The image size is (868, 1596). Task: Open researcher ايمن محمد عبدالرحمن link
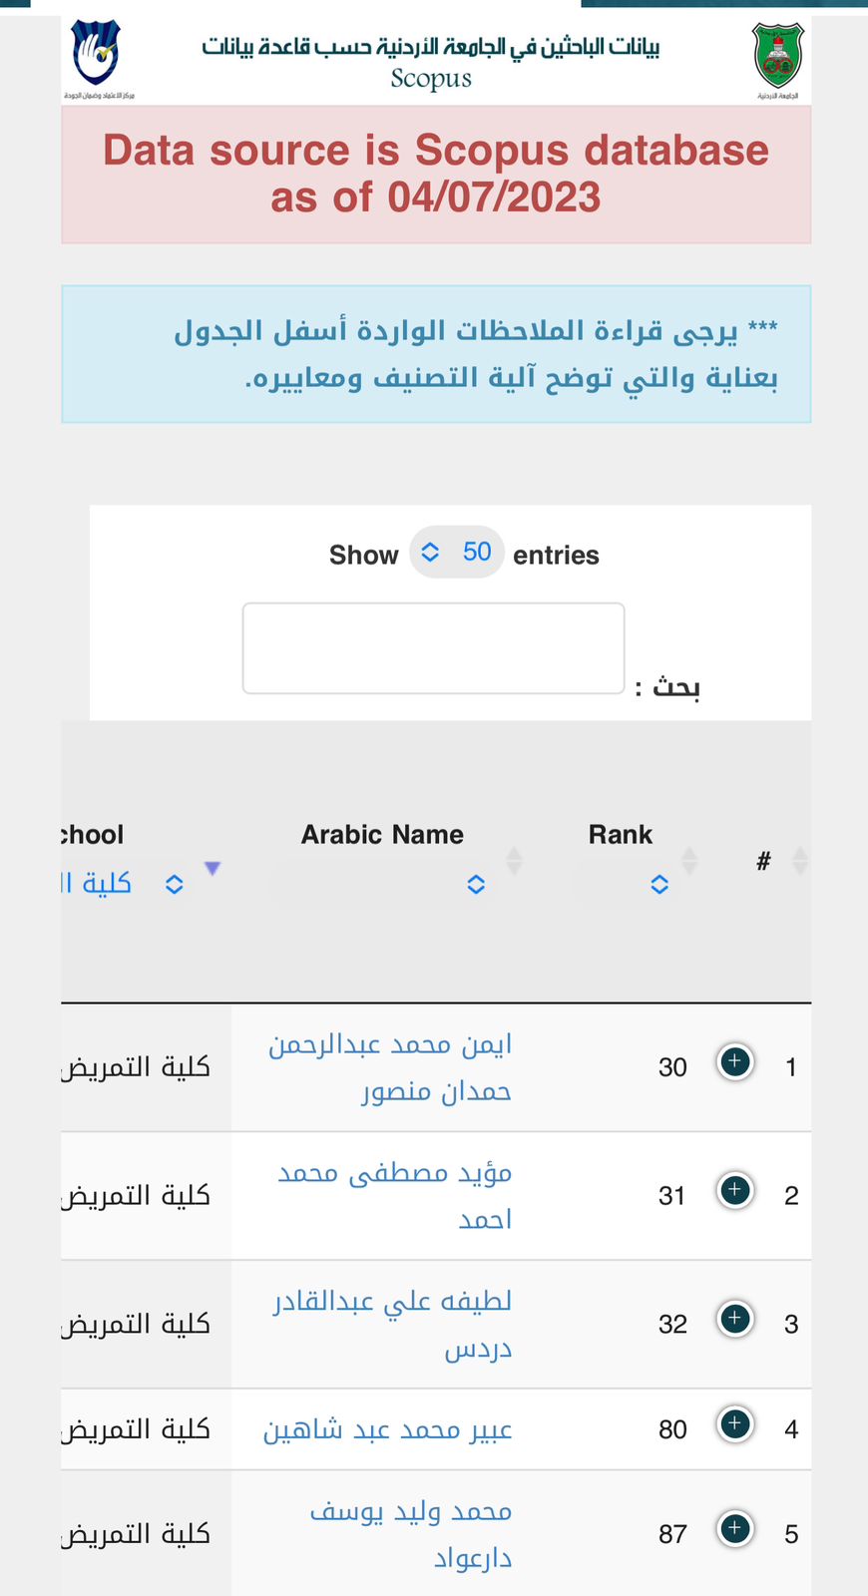tap(390, 1067)
